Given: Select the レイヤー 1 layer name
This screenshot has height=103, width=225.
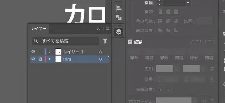Looking at the screenshot, I should (73, 52).
